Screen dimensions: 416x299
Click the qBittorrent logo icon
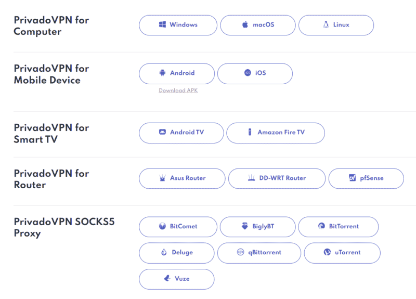(240, 252)
